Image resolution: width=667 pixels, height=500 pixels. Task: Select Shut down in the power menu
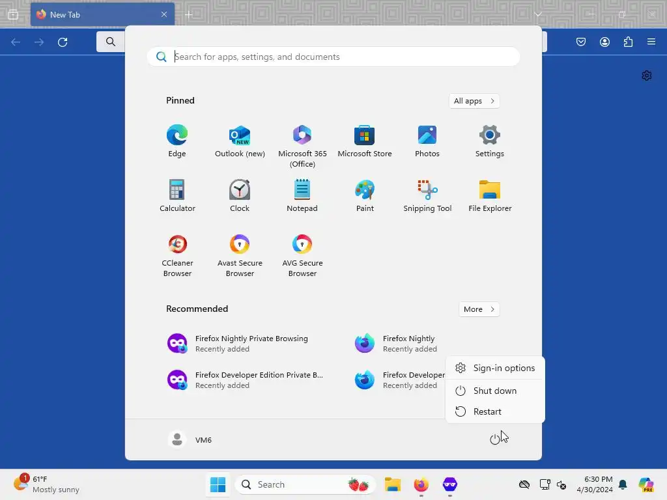495,391
